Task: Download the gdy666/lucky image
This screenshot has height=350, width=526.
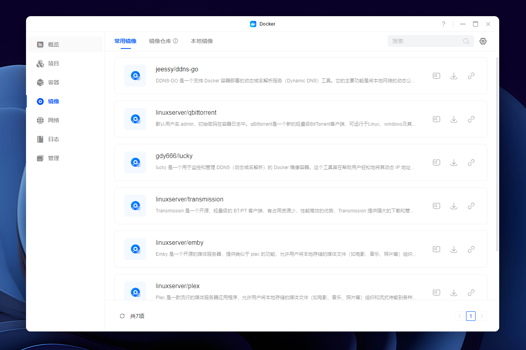Action: [454, 162]
